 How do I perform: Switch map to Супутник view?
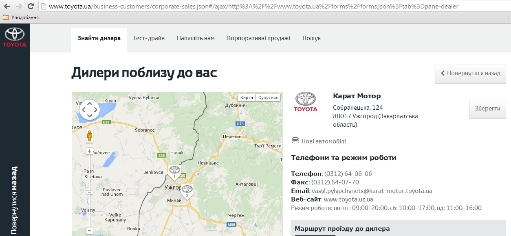click(x=268, y=97)
